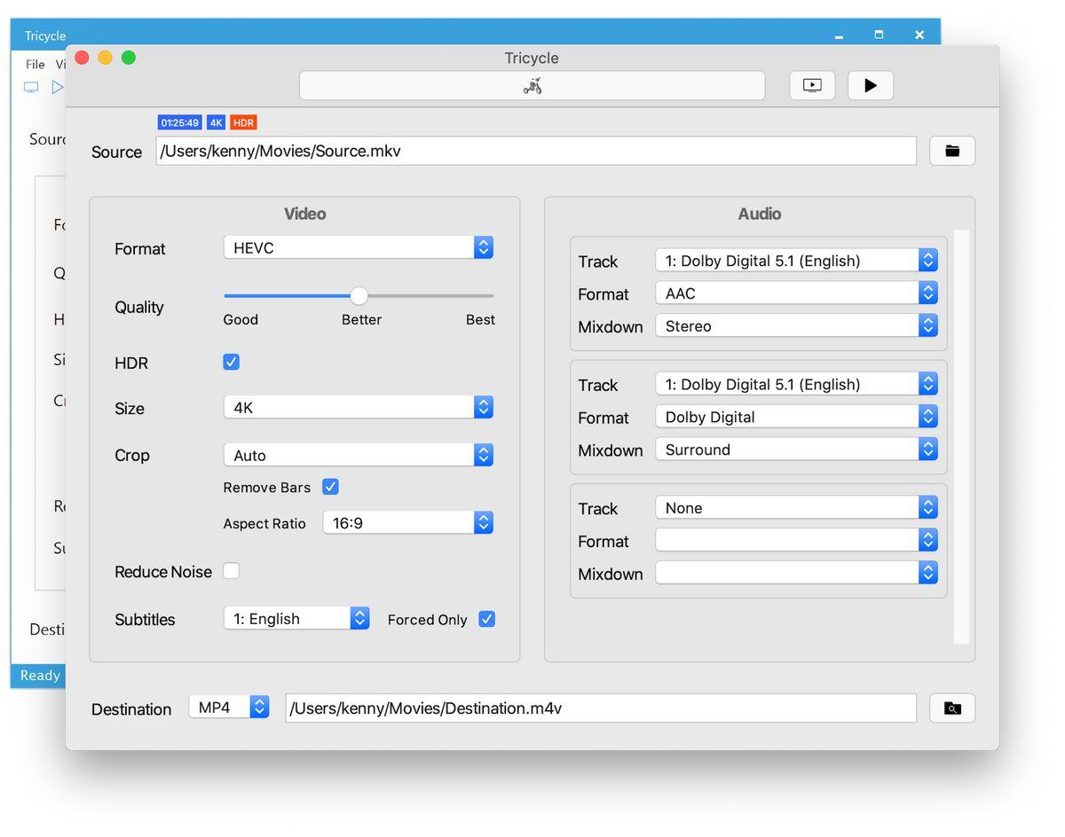Image resolution: width=1065 pixels, height=837 pixels.
Task: Click the 4K source badge
Action: click(217, 122)
